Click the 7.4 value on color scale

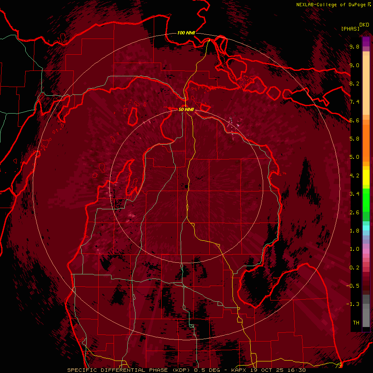click(x=354, y=102)
